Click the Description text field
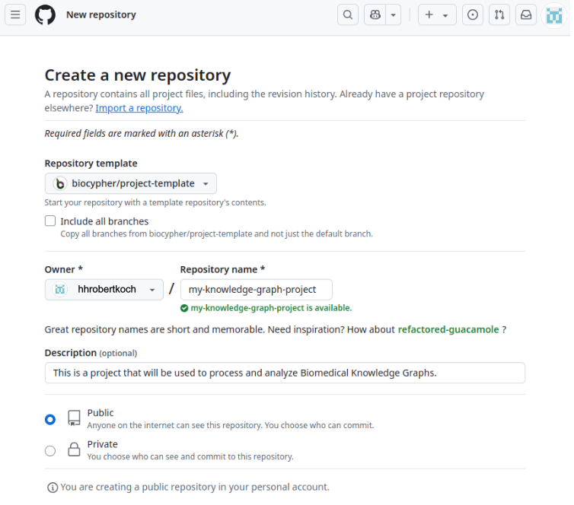 pyautogui.click(x=285, y=373)
